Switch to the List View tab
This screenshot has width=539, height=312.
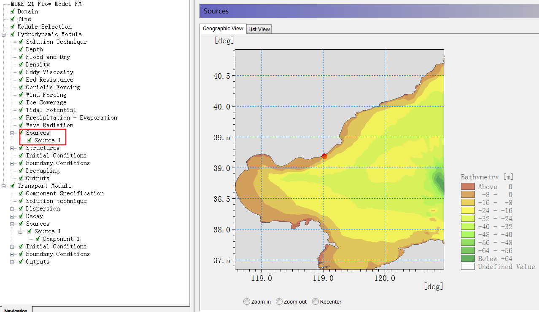(259, 29)
